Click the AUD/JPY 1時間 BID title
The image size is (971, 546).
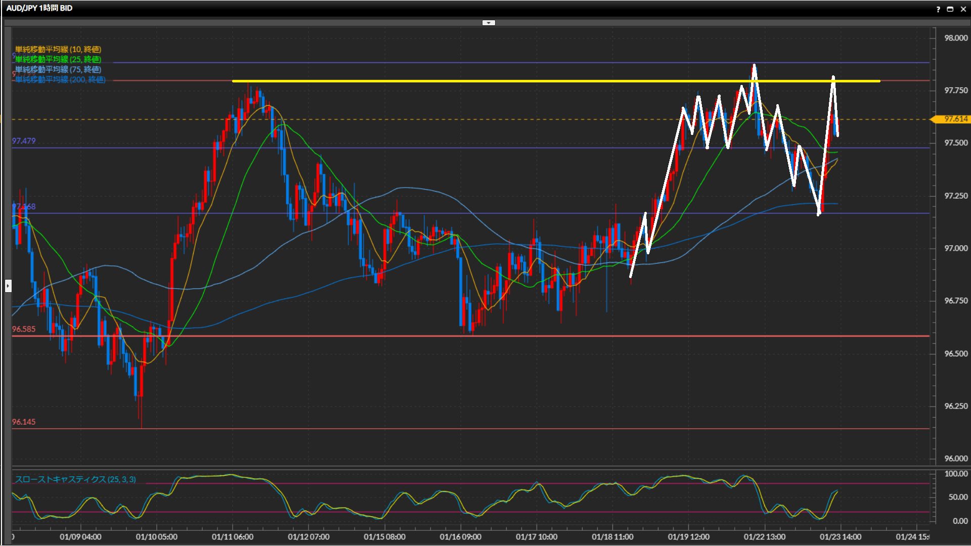39,8
